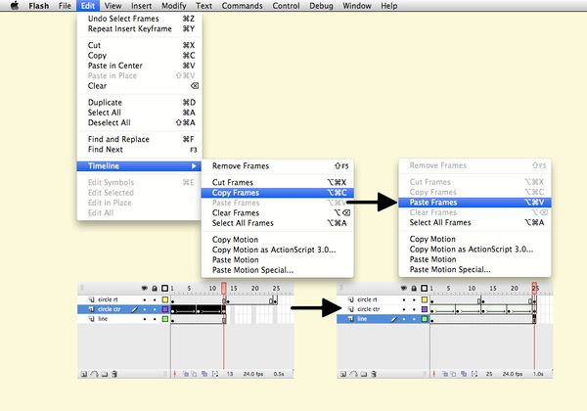Image resolution: width=587 pixels, height=411 pixels.
Task: Click the New Layer icon in left timeline
Action: click(85, 373)
